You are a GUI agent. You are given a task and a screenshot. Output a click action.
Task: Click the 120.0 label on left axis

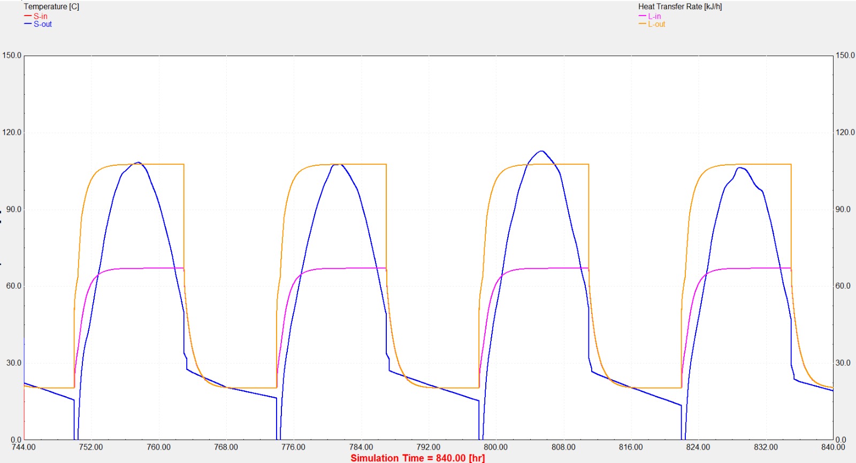12,133
